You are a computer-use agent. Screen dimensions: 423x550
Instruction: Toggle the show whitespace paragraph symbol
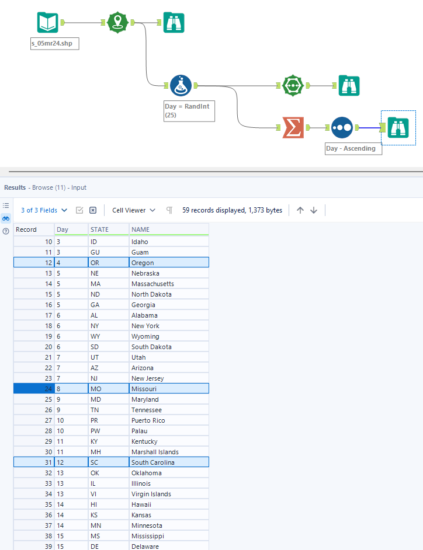169,210
